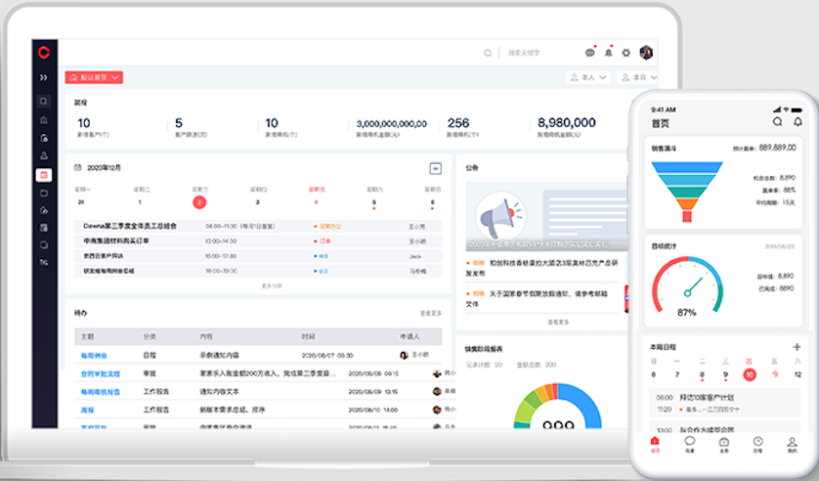This screenshot has height=481, width=819.
Task: Click 查看更多 under announcements
Action: pos(558,323)
